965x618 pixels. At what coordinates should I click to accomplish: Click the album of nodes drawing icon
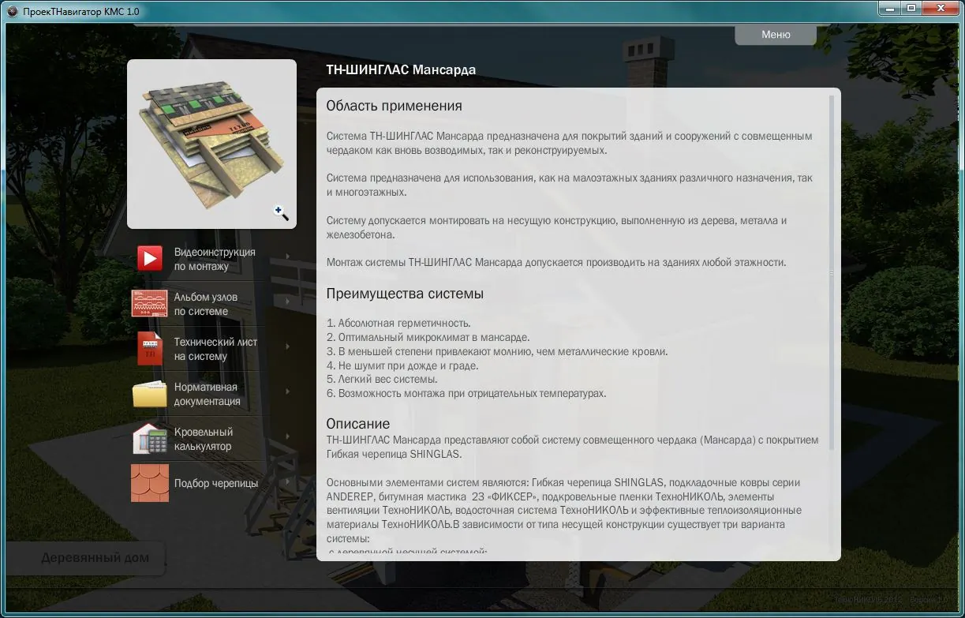coord(150,304)
